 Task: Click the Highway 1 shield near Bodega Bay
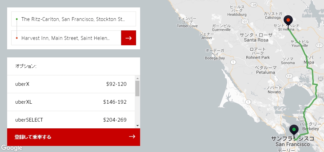[233, 62]
